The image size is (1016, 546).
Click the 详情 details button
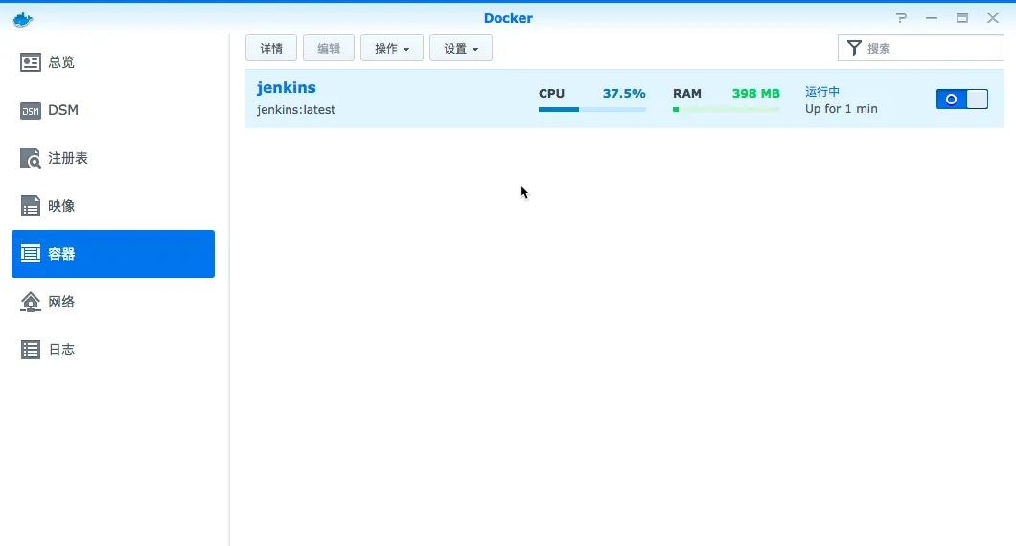[x=271, y=48]
